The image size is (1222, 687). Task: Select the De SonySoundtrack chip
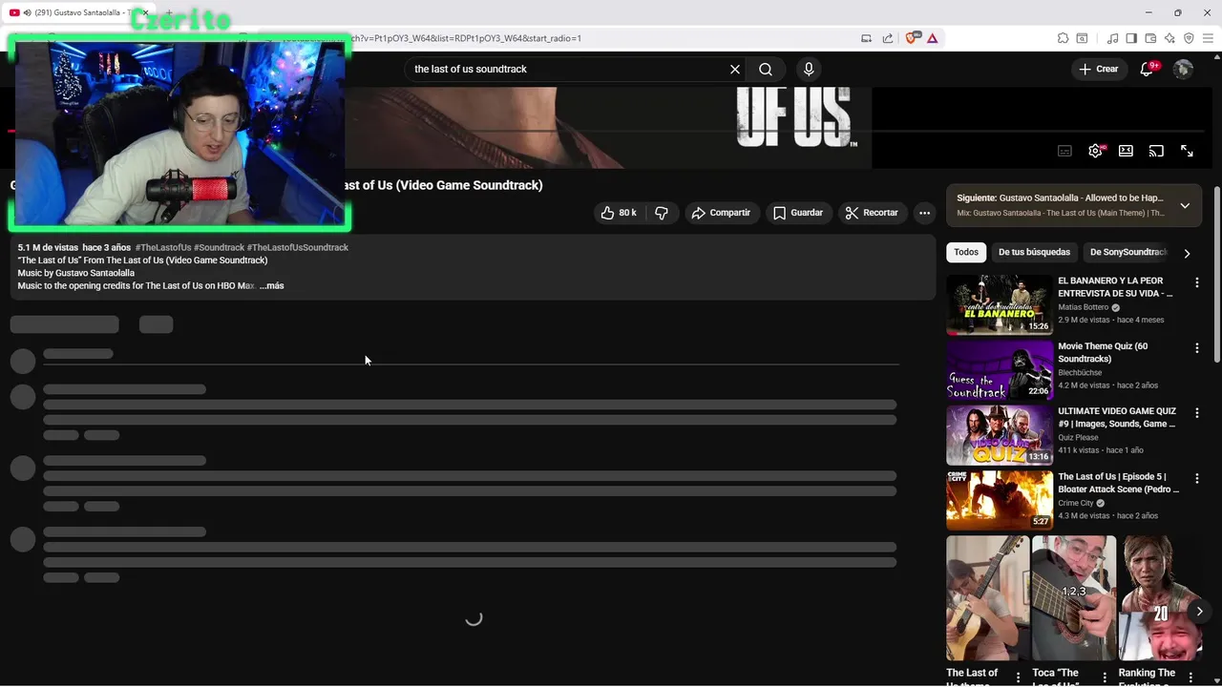[1128, 252]
